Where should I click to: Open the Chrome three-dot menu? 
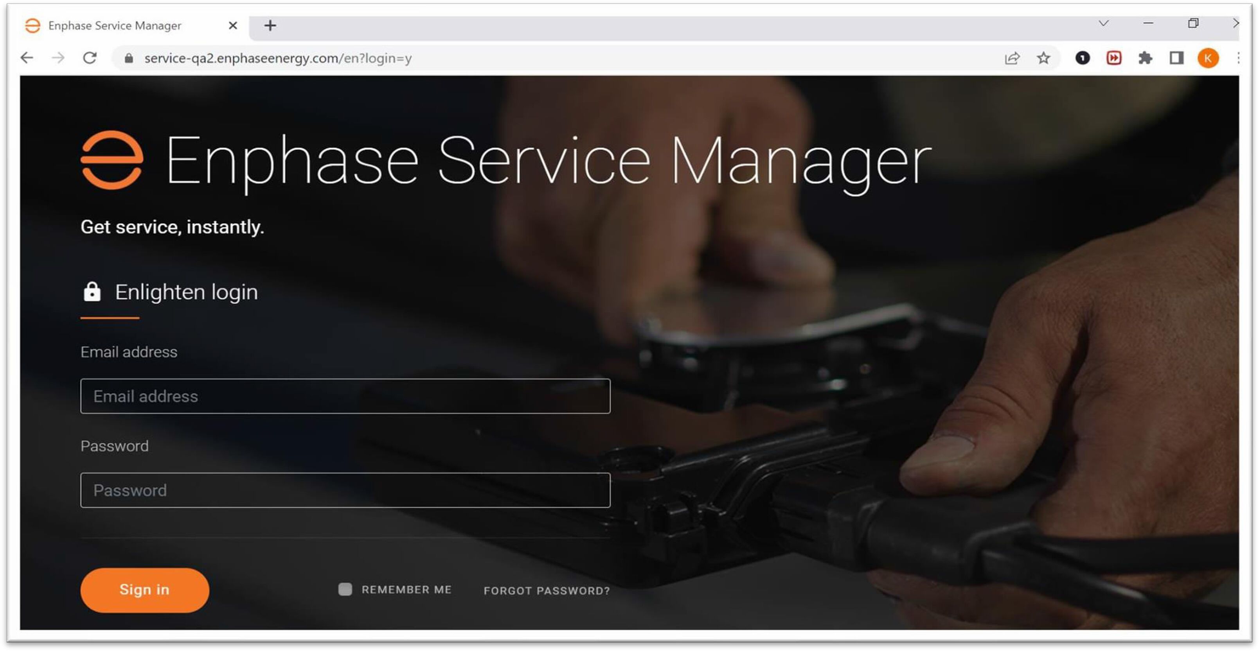pyautogui.click(x=1238, y=58)
